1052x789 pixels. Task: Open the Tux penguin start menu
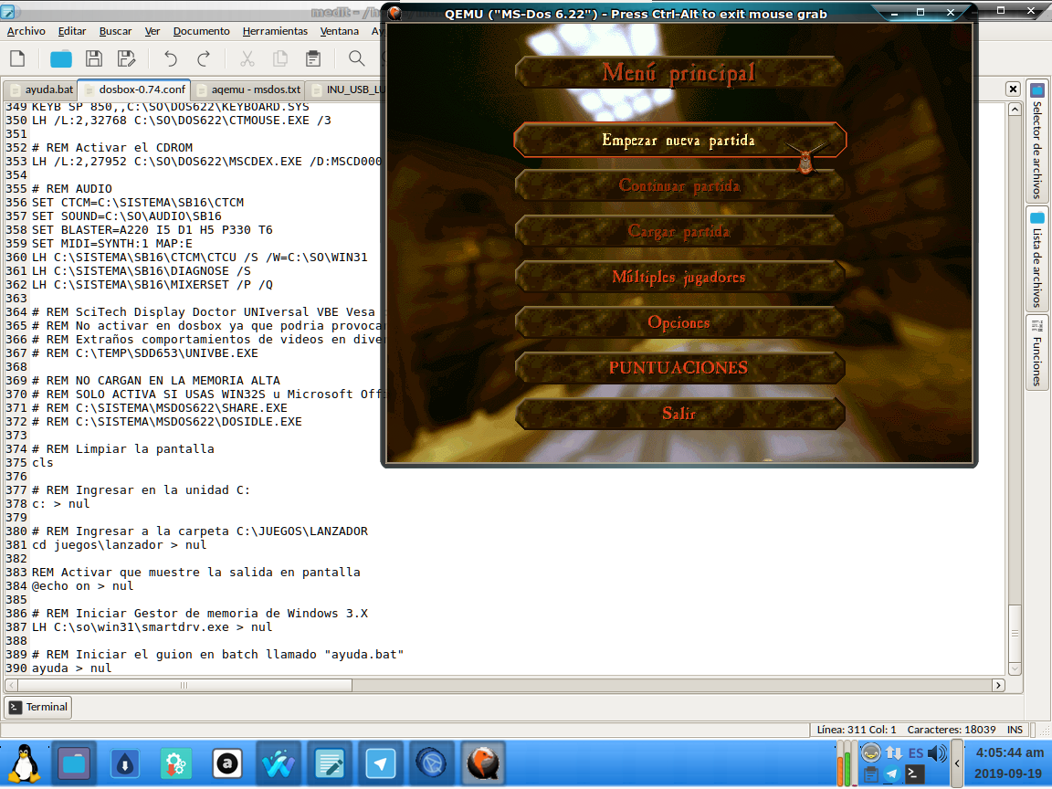[25, 763]
